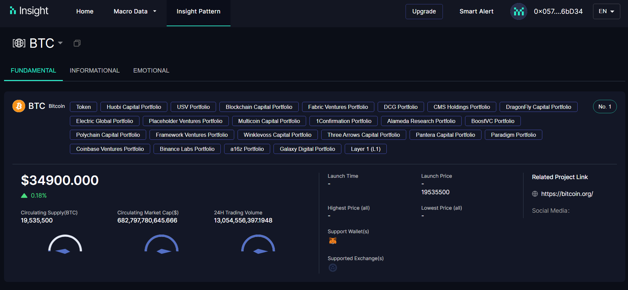
Task: Click the Electric Global Portfolio tag
Action: [x=104, y=121]
